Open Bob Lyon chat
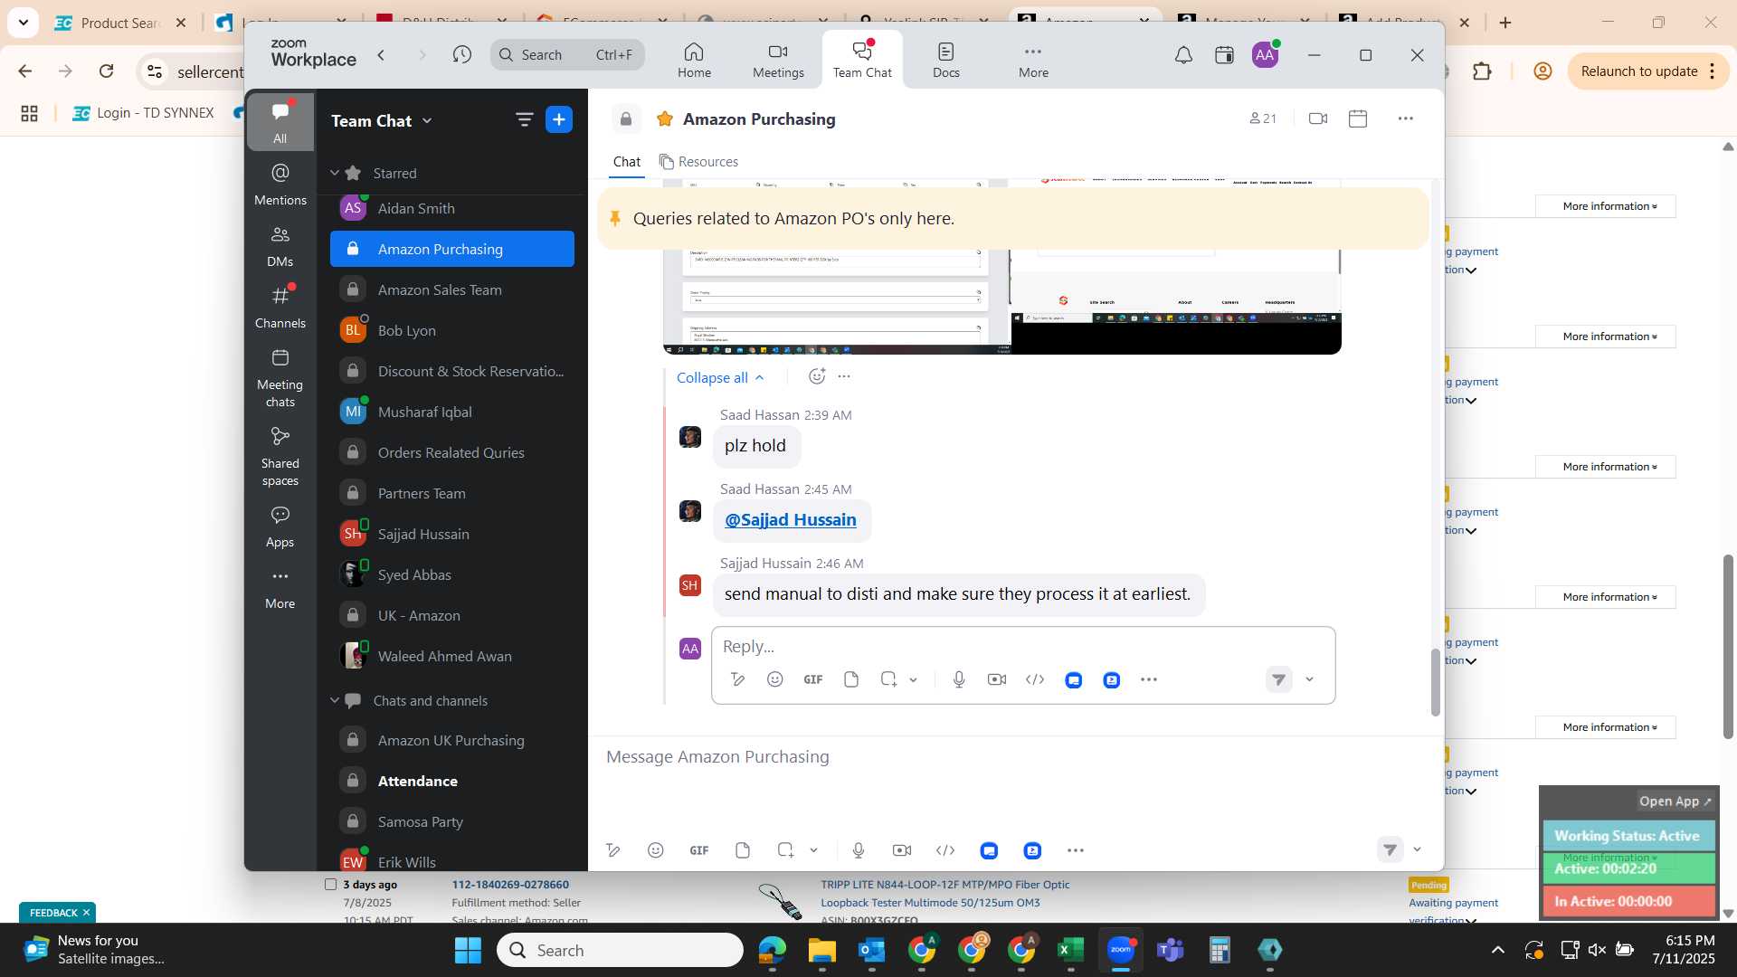This screenshot has height=977, width=1737. point(452,330)
